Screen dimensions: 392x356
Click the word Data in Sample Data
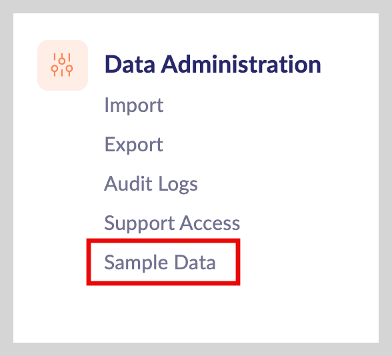(195, 262)
